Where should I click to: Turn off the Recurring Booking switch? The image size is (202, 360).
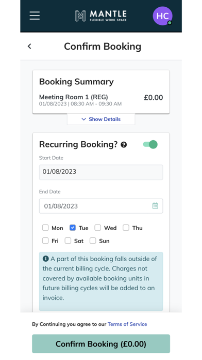pos(150,144)
